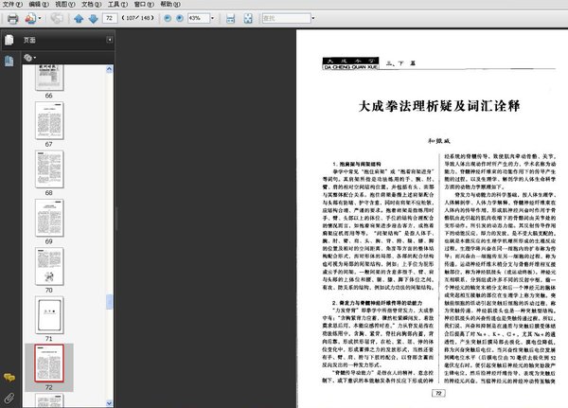Click inside the Find (查找) search box
Viewport: 568px width, 408px height.
287,18
